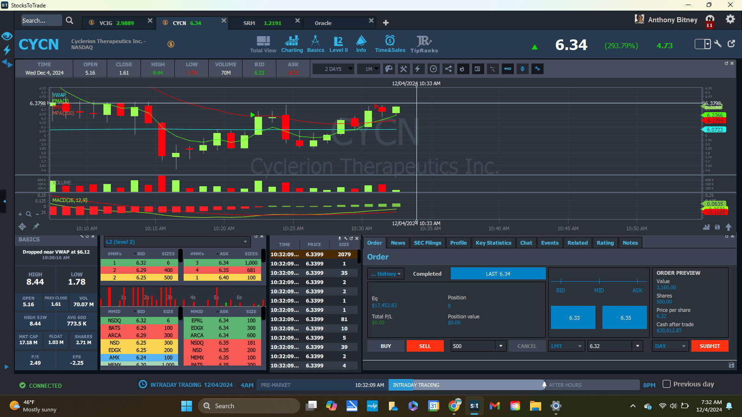Screen dimensions: 742x417
Task: Click the lightning icon in left sidebar
Action: pos(7,50)
